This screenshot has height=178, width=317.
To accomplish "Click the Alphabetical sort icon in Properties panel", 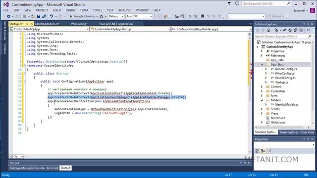I will 263,151.
